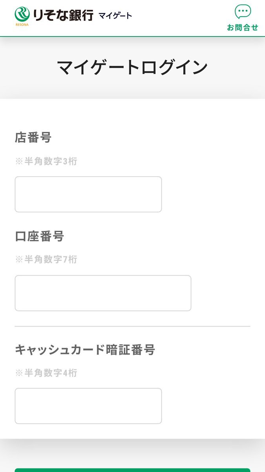This screenshot has width=265, height=472.
Task: Tap the お問合せ green text label
Action: [243, 28]
